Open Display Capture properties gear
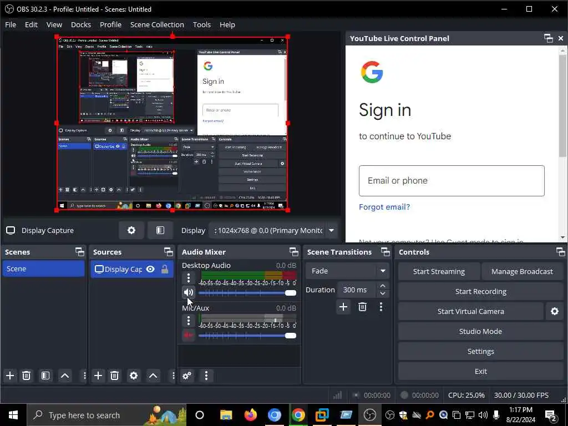Viewport: 568px width, 426px height. (x=131, y=230)
